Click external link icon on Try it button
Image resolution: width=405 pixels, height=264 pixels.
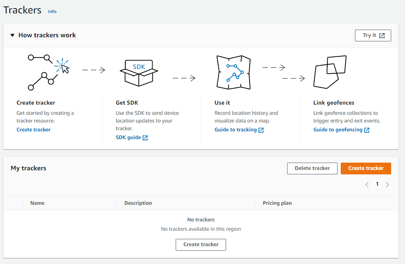click(382, 36)
